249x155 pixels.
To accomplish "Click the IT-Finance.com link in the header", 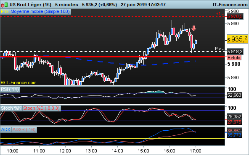I will pyautogui.click(x=230, y=5).
